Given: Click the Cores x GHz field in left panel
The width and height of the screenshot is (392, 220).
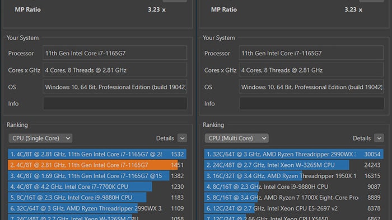Looking at the screenshot, I should tap(115, 70).
